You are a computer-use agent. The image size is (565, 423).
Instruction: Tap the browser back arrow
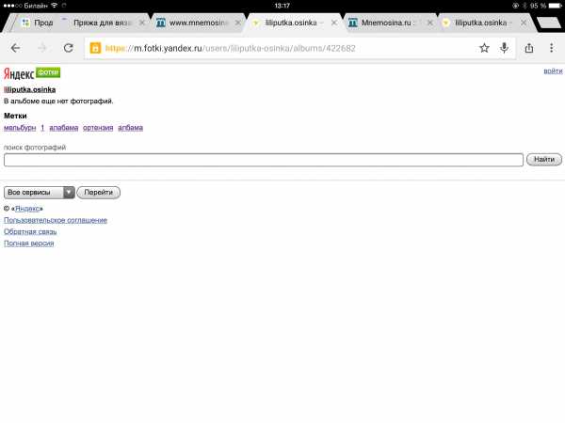pyautogui.click(x=15, y=48)
